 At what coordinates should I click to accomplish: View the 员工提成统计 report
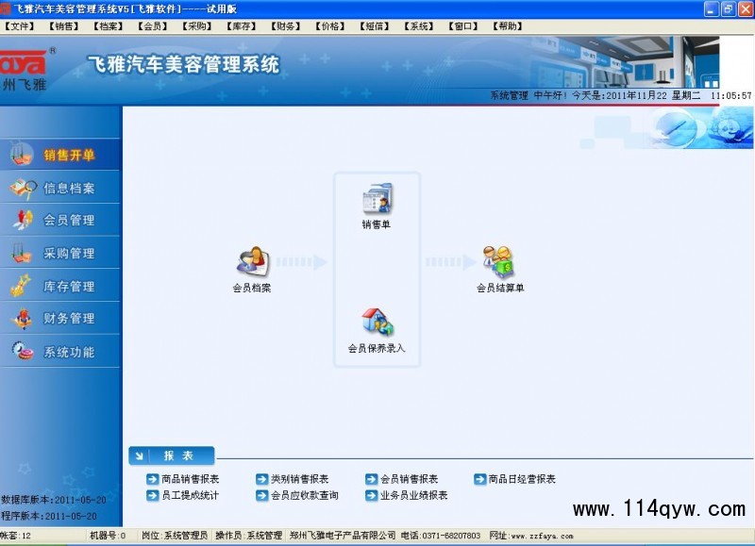point(190,495)
